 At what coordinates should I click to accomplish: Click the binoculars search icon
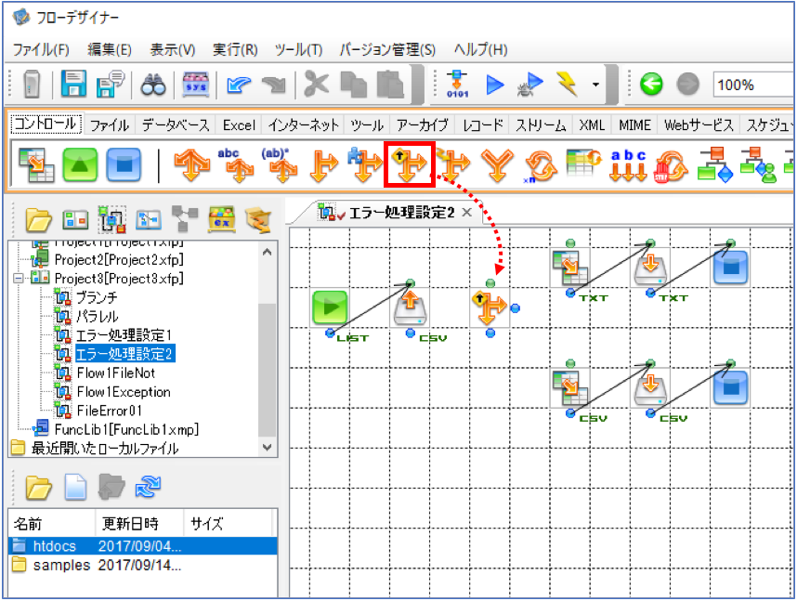(x=153, y=85)
